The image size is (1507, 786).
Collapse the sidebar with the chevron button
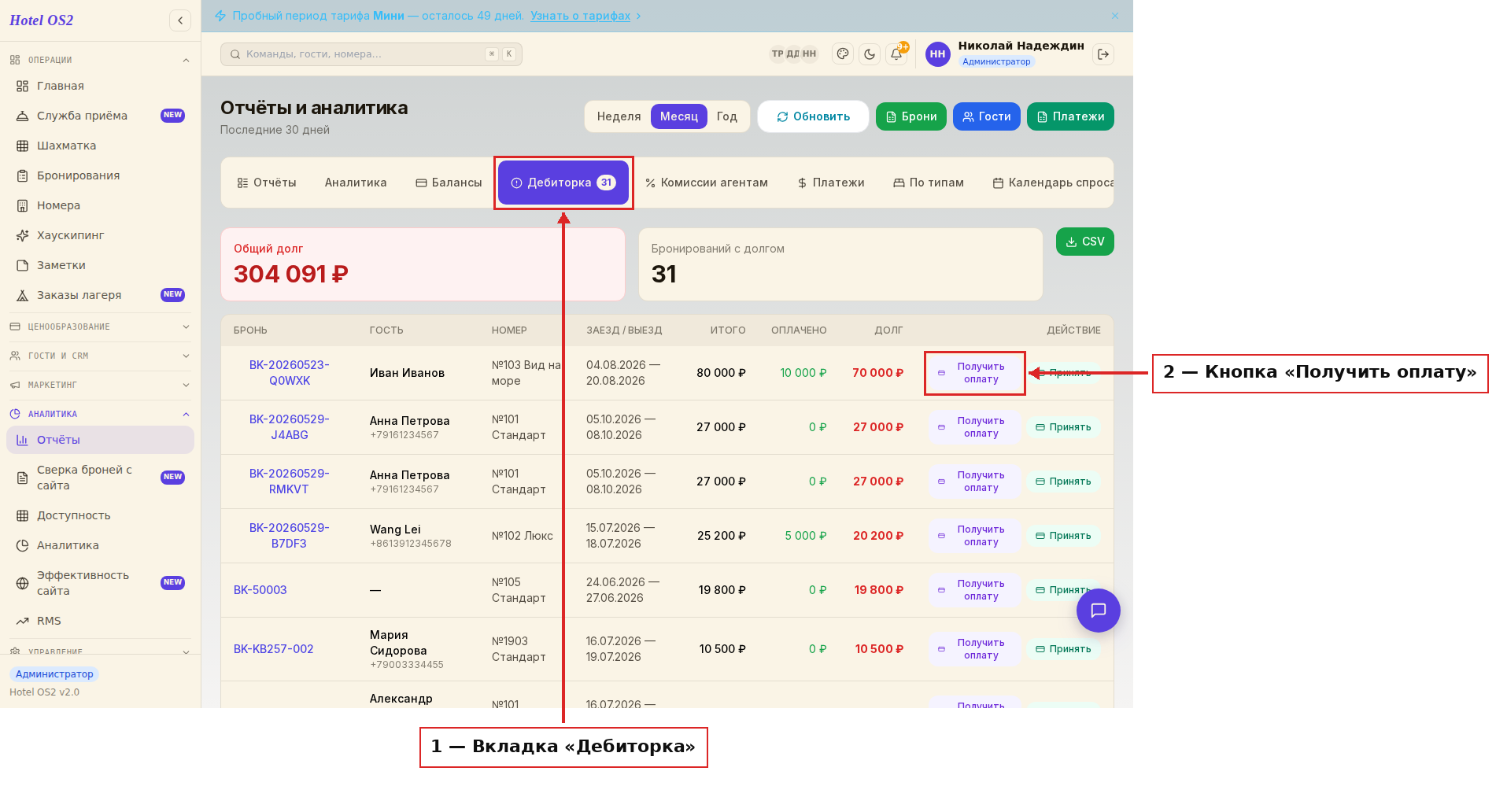180,20
